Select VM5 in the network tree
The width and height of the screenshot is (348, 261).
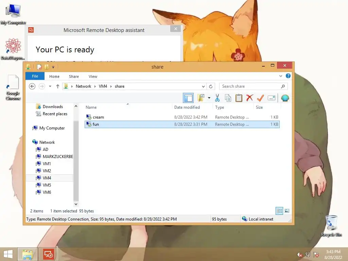(x=47, y=185)
